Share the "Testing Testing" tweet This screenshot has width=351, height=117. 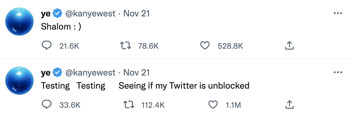(x=289, y=104)
